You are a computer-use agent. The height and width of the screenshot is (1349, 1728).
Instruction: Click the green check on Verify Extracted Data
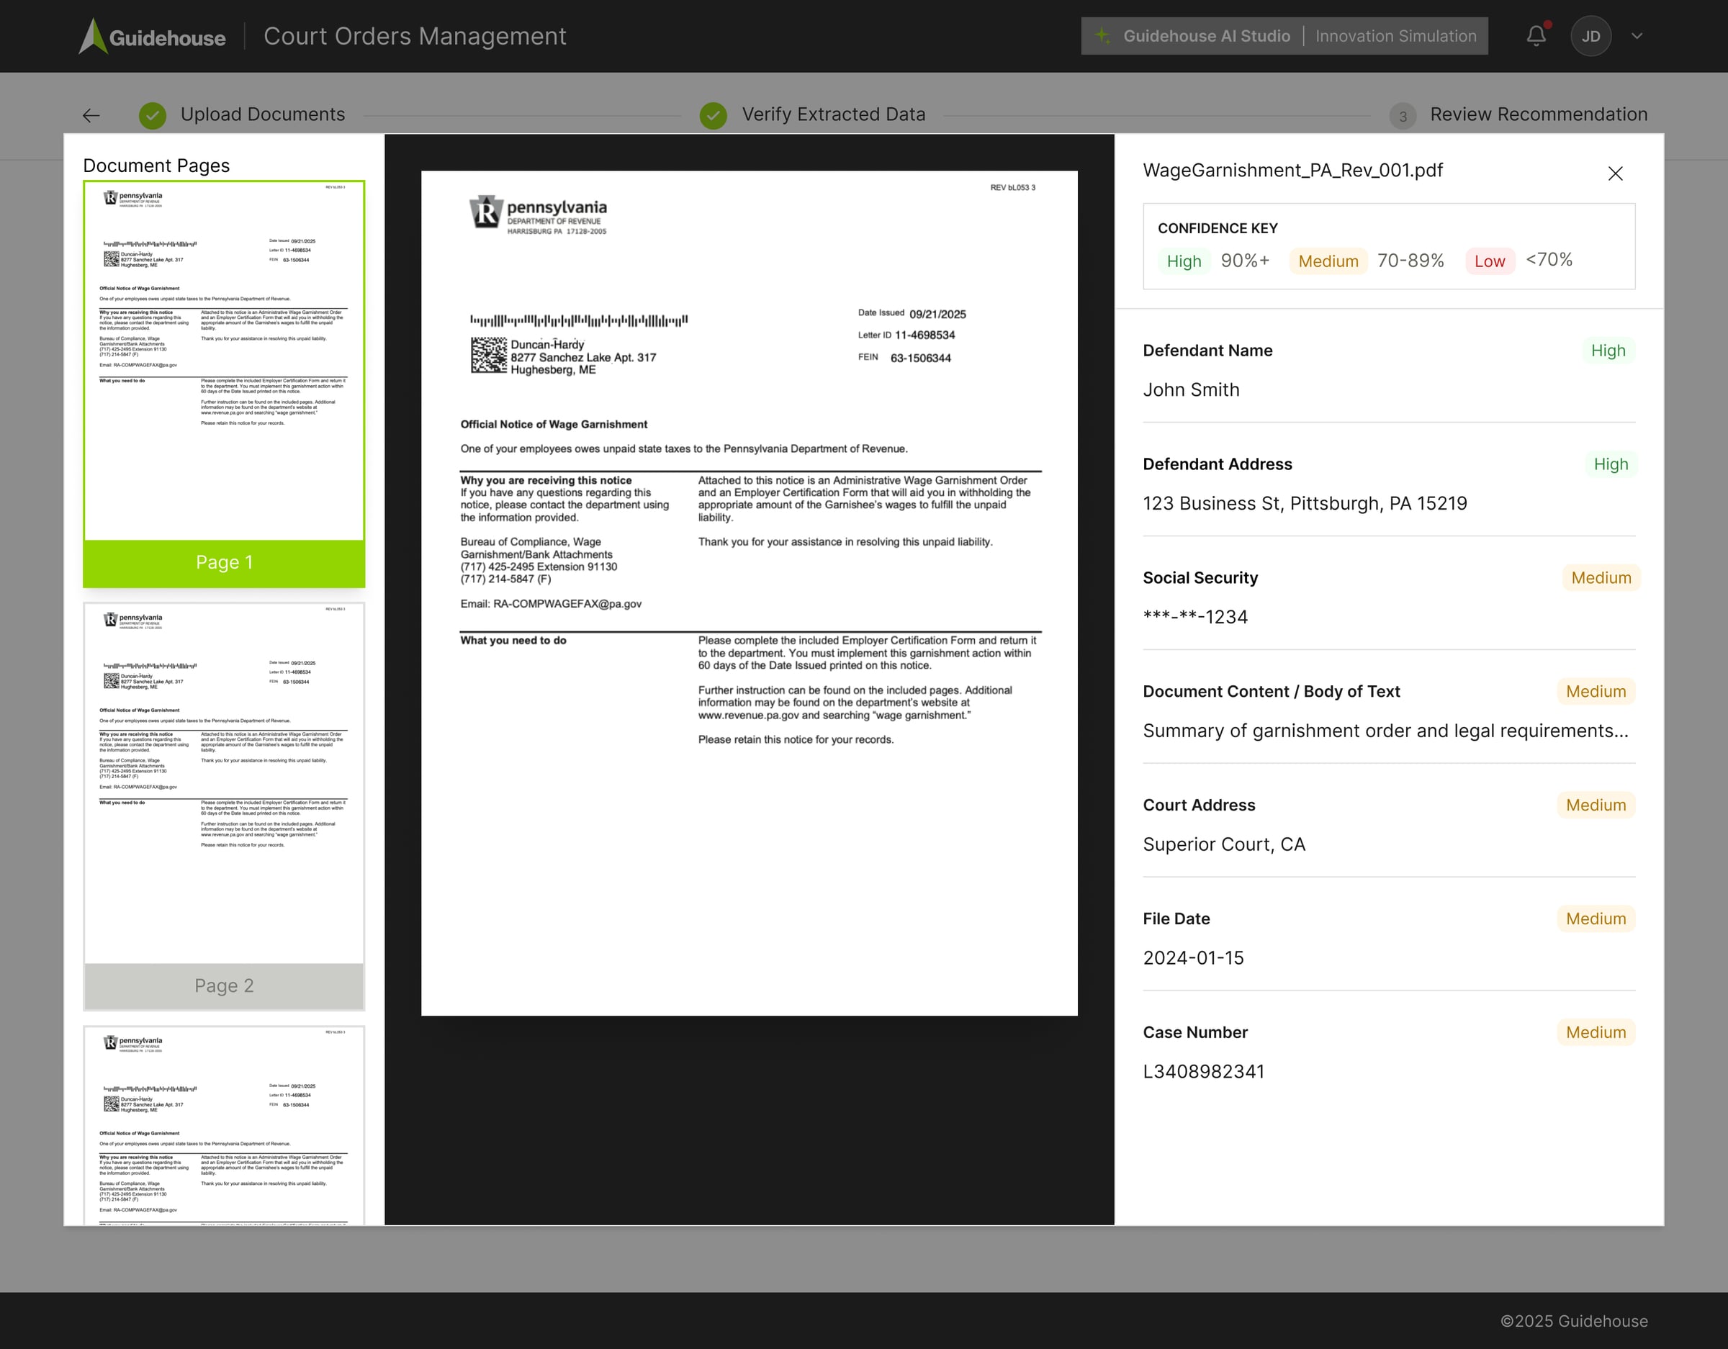point(713,115)
